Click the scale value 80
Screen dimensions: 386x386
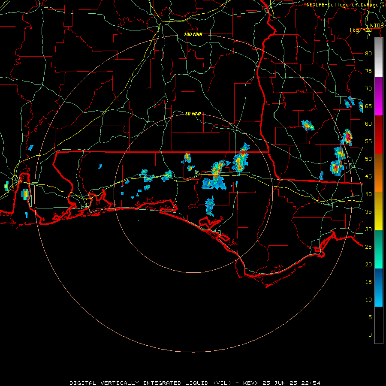point(368,54)
